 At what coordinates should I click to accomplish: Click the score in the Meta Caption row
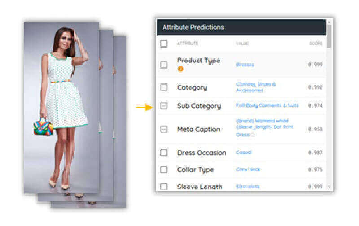click(x=315, y=129)
